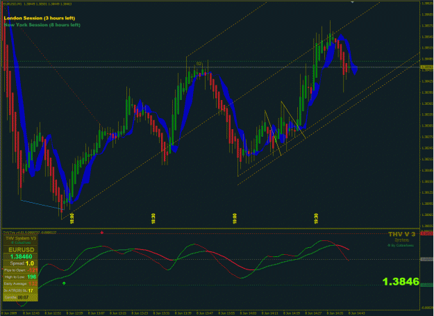Click the green level tag on indicator axis
The image size is (434, 316).
tap(427, 285)
